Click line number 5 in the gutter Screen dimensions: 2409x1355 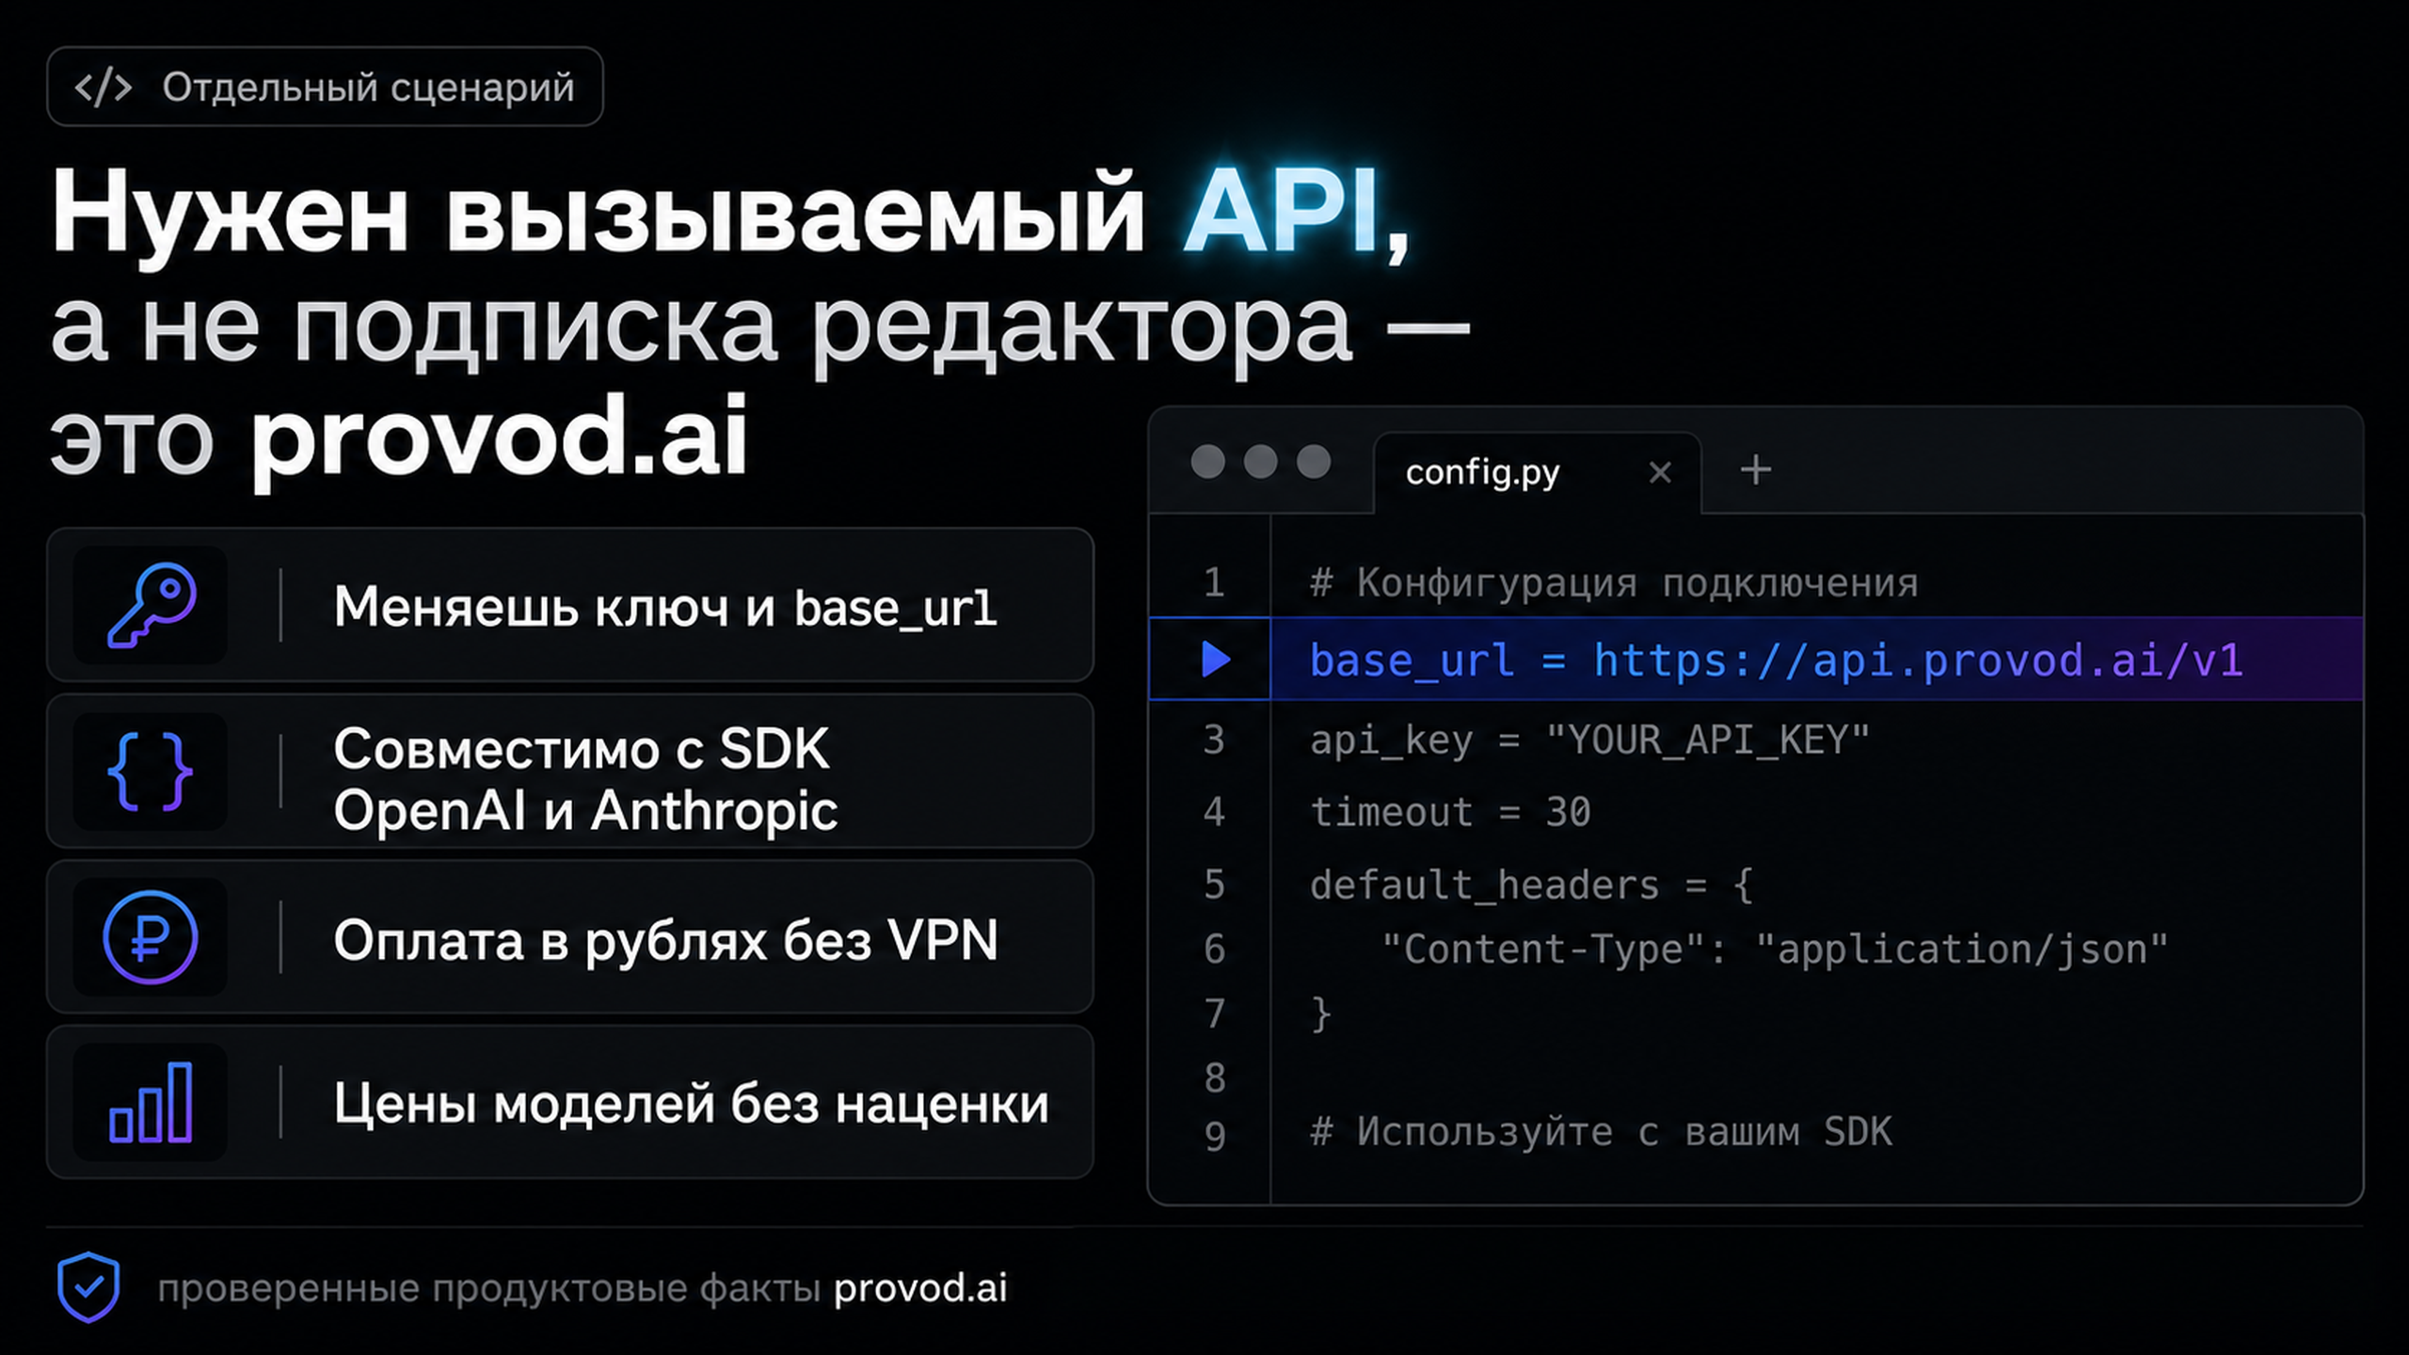coord(1214,885)
